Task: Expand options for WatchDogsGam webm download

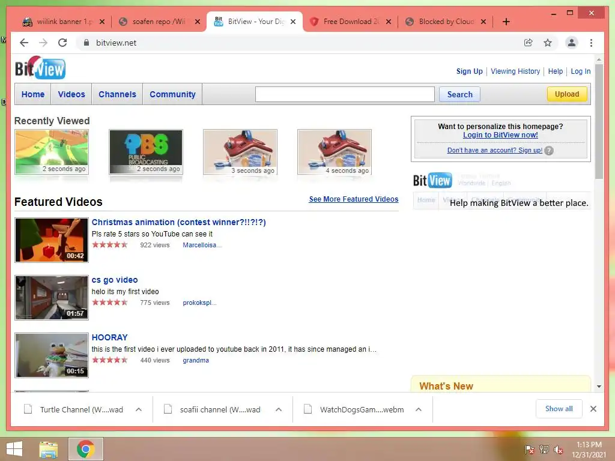Action: coord(419,409)
